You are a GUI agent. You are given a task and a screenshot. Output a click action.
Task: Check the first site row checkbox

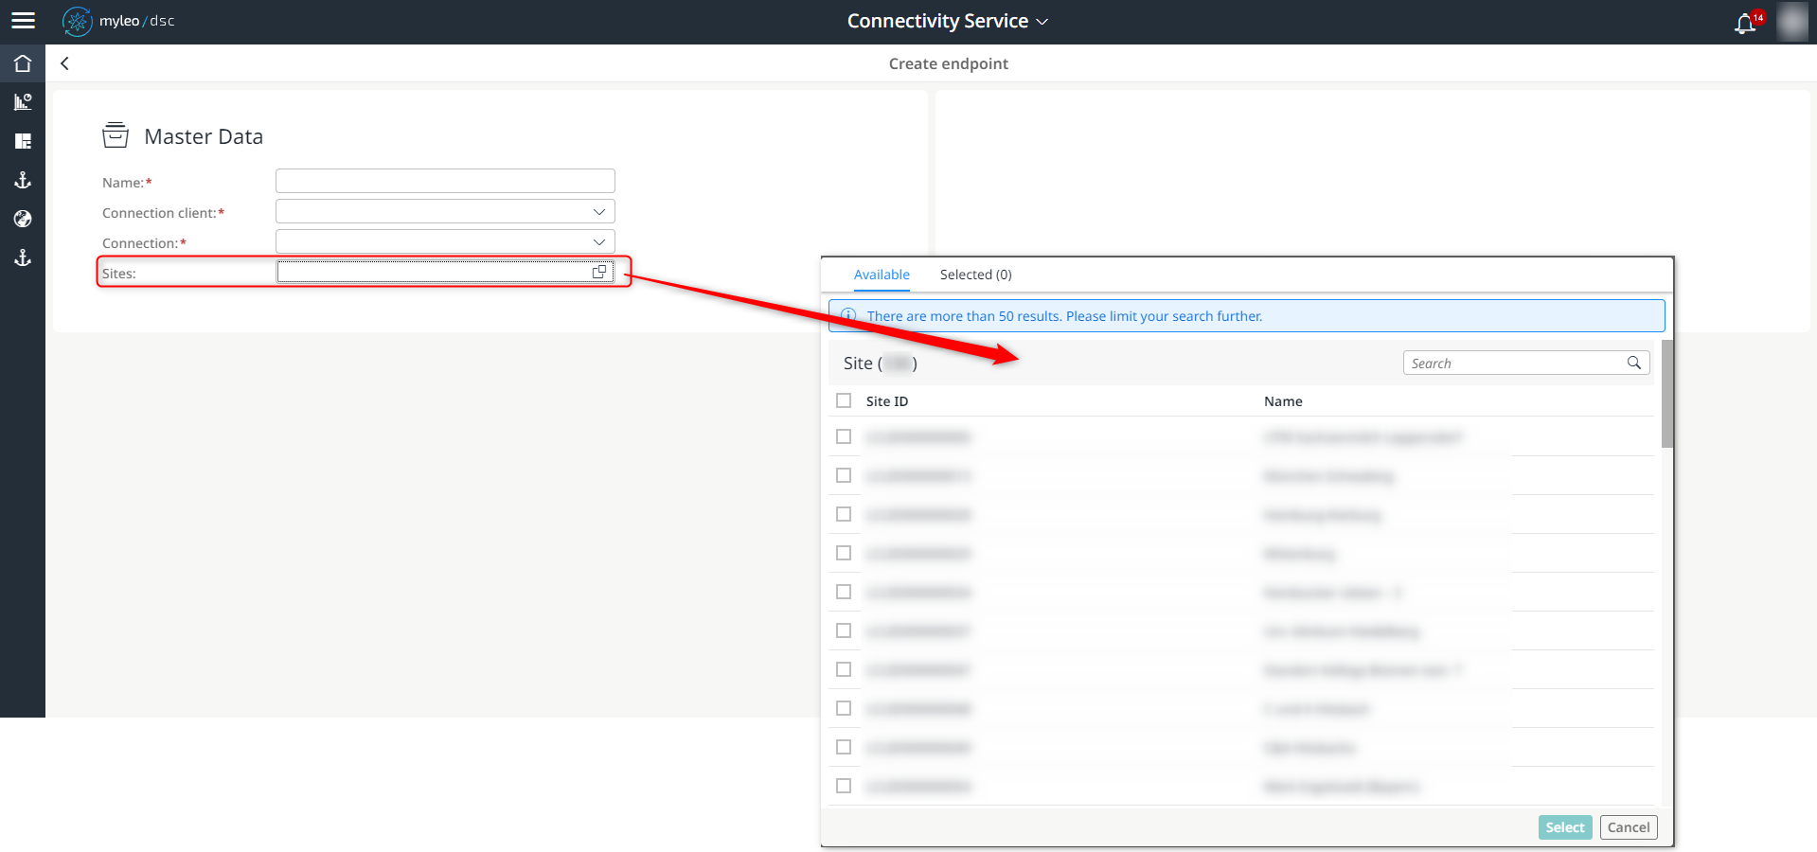pos(843,436)
